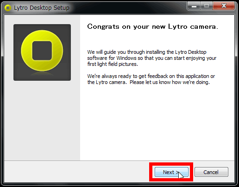Minimize the Lytro Desktop Setup window
The image size is (239, 187).
click(x=194, y=6)
